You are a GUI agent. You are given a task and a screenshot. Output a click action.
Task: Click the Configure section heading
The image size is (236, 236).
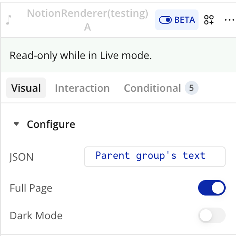point(51,124)
